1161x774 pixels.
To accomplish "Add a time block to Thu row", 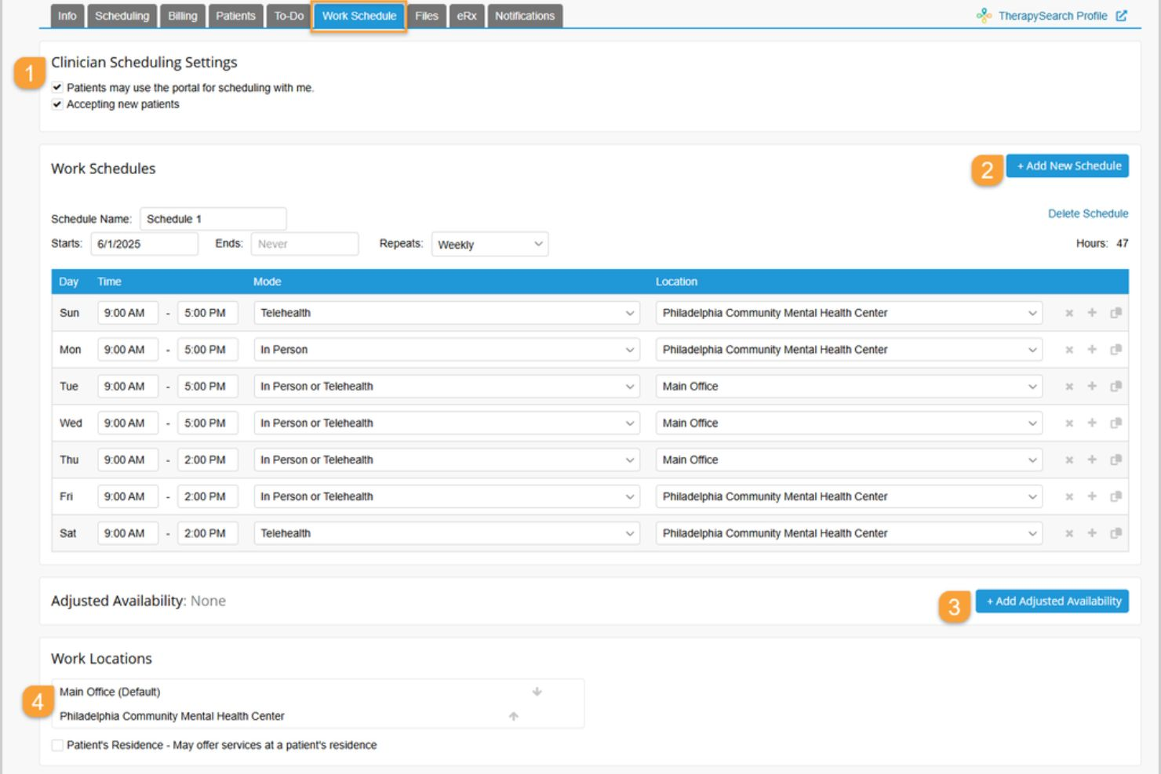I will point(1091,460).
